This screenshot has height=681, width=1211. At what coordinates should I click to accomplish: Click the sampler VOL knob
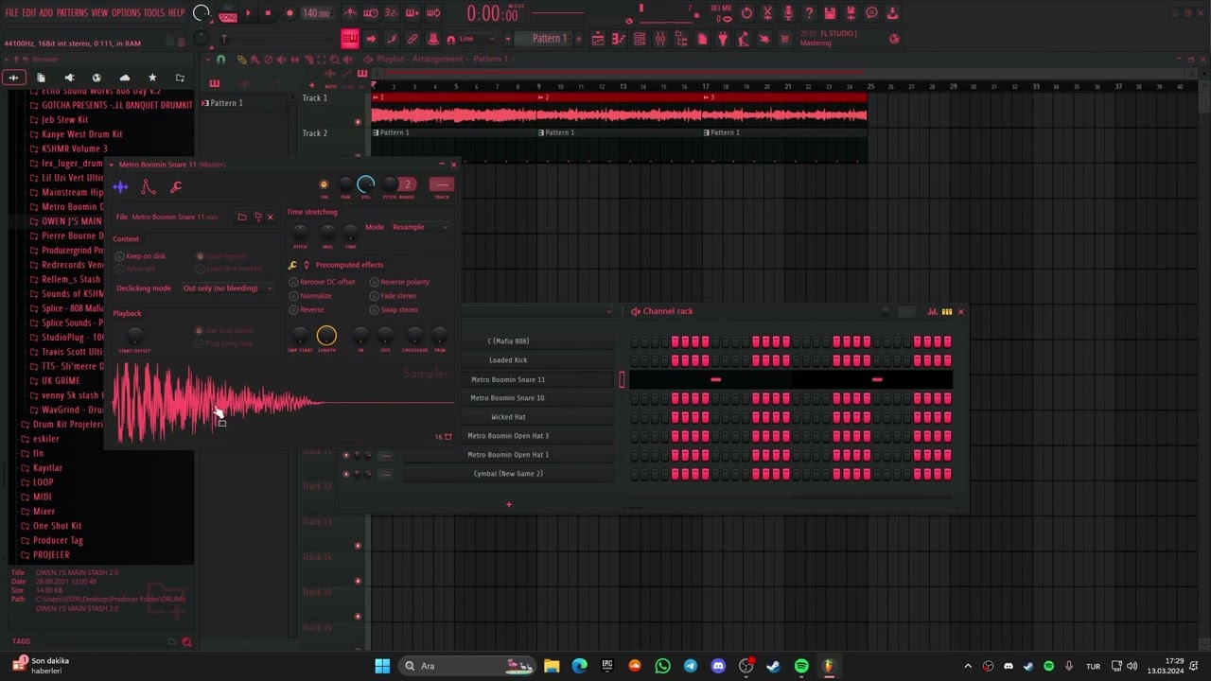click(366, 184)
